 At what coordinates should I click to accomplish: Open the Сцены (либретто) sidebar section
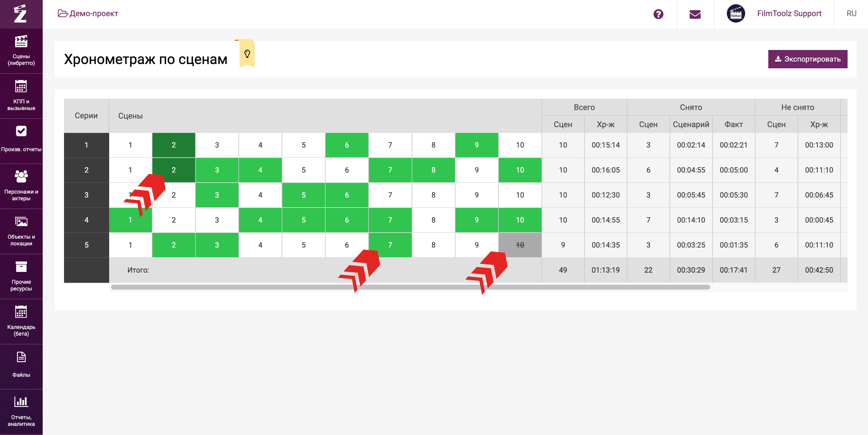(x=21, y=51)
